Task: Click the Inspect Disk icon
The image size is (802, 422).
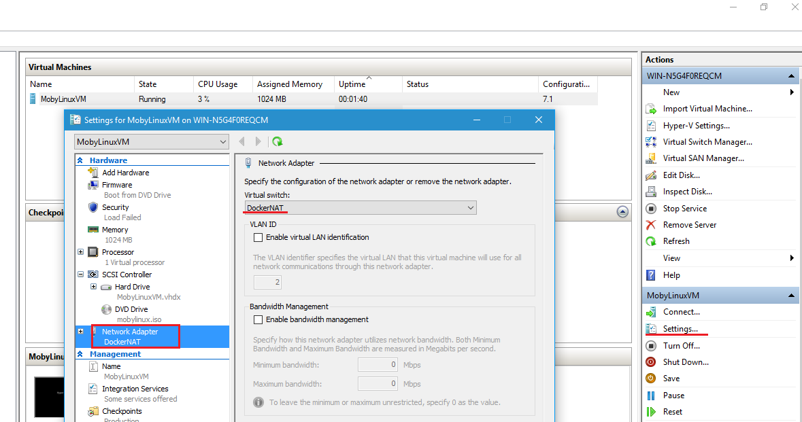Action: pyautogui.click(x=650, y=192)
